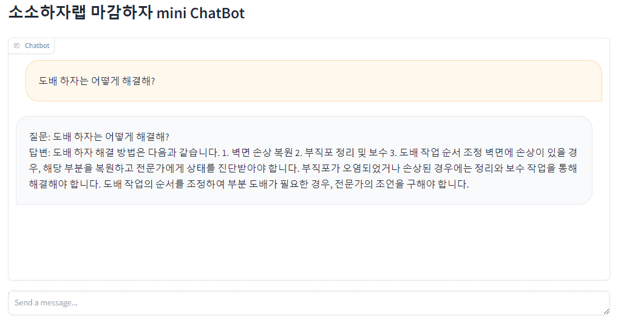This screenshot has width=618, height=323.
Task: Click "2. 부직포 정리 및 보수" text
Action: tap(341, 152)
